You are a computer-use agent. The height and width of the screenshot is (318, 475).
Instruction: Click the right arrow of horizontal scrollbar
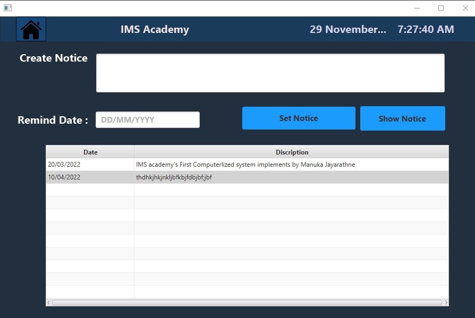click(445, 302)
